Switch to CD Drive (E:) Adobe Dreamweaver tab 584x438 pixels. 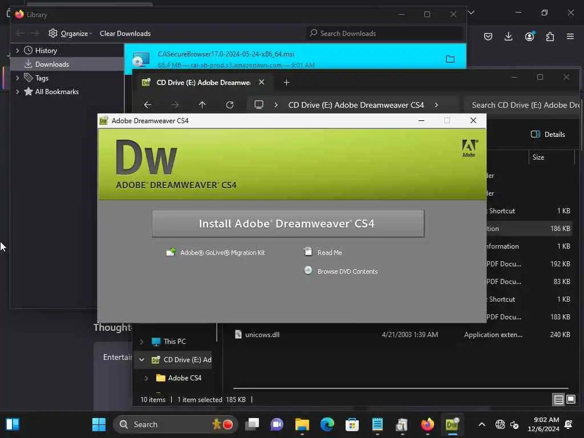tap(204, 82)
